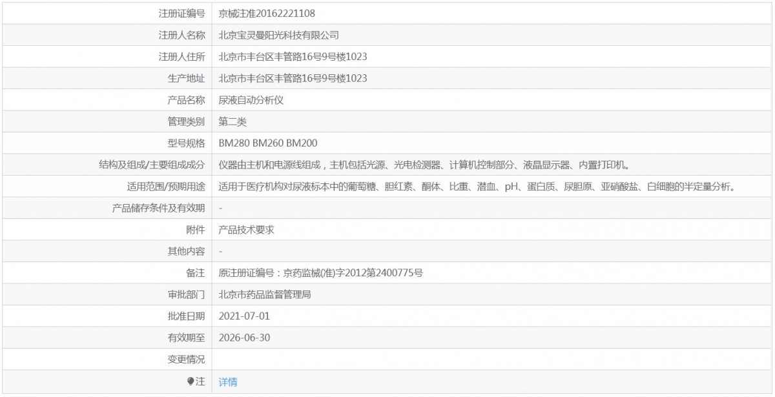Click the 备注 label
Screen dimensions: 775x397
point(196,273)
